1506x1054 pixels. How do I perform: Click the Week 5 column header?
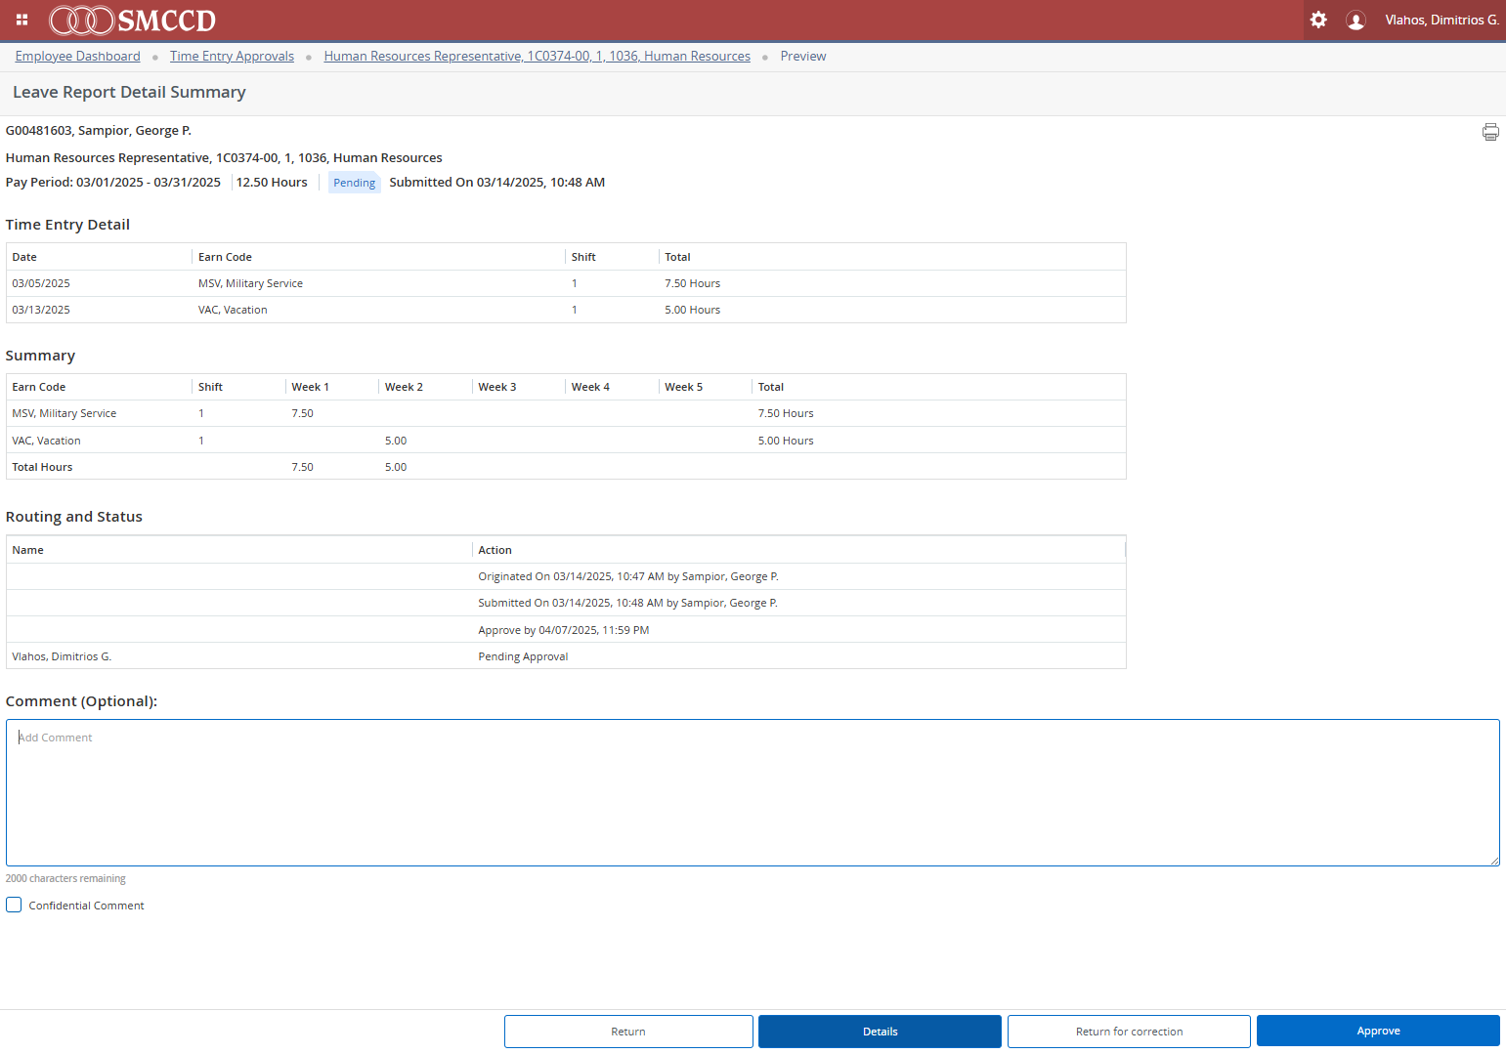click(683, 387)
